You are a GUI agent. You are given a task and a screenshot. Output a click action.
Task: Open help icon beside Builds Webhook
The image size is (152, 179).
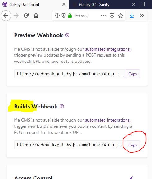point(62,106)
